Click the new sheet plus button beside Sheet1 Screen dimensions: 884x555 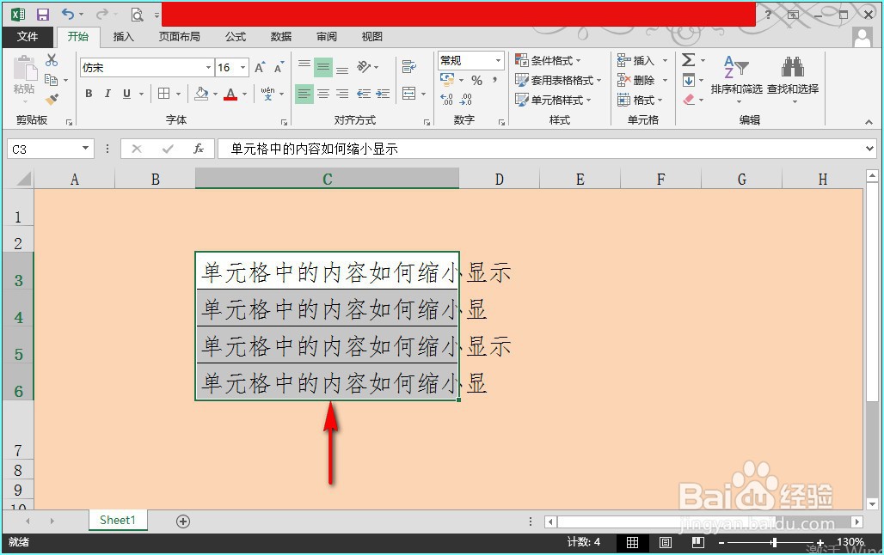coord(181,521)
